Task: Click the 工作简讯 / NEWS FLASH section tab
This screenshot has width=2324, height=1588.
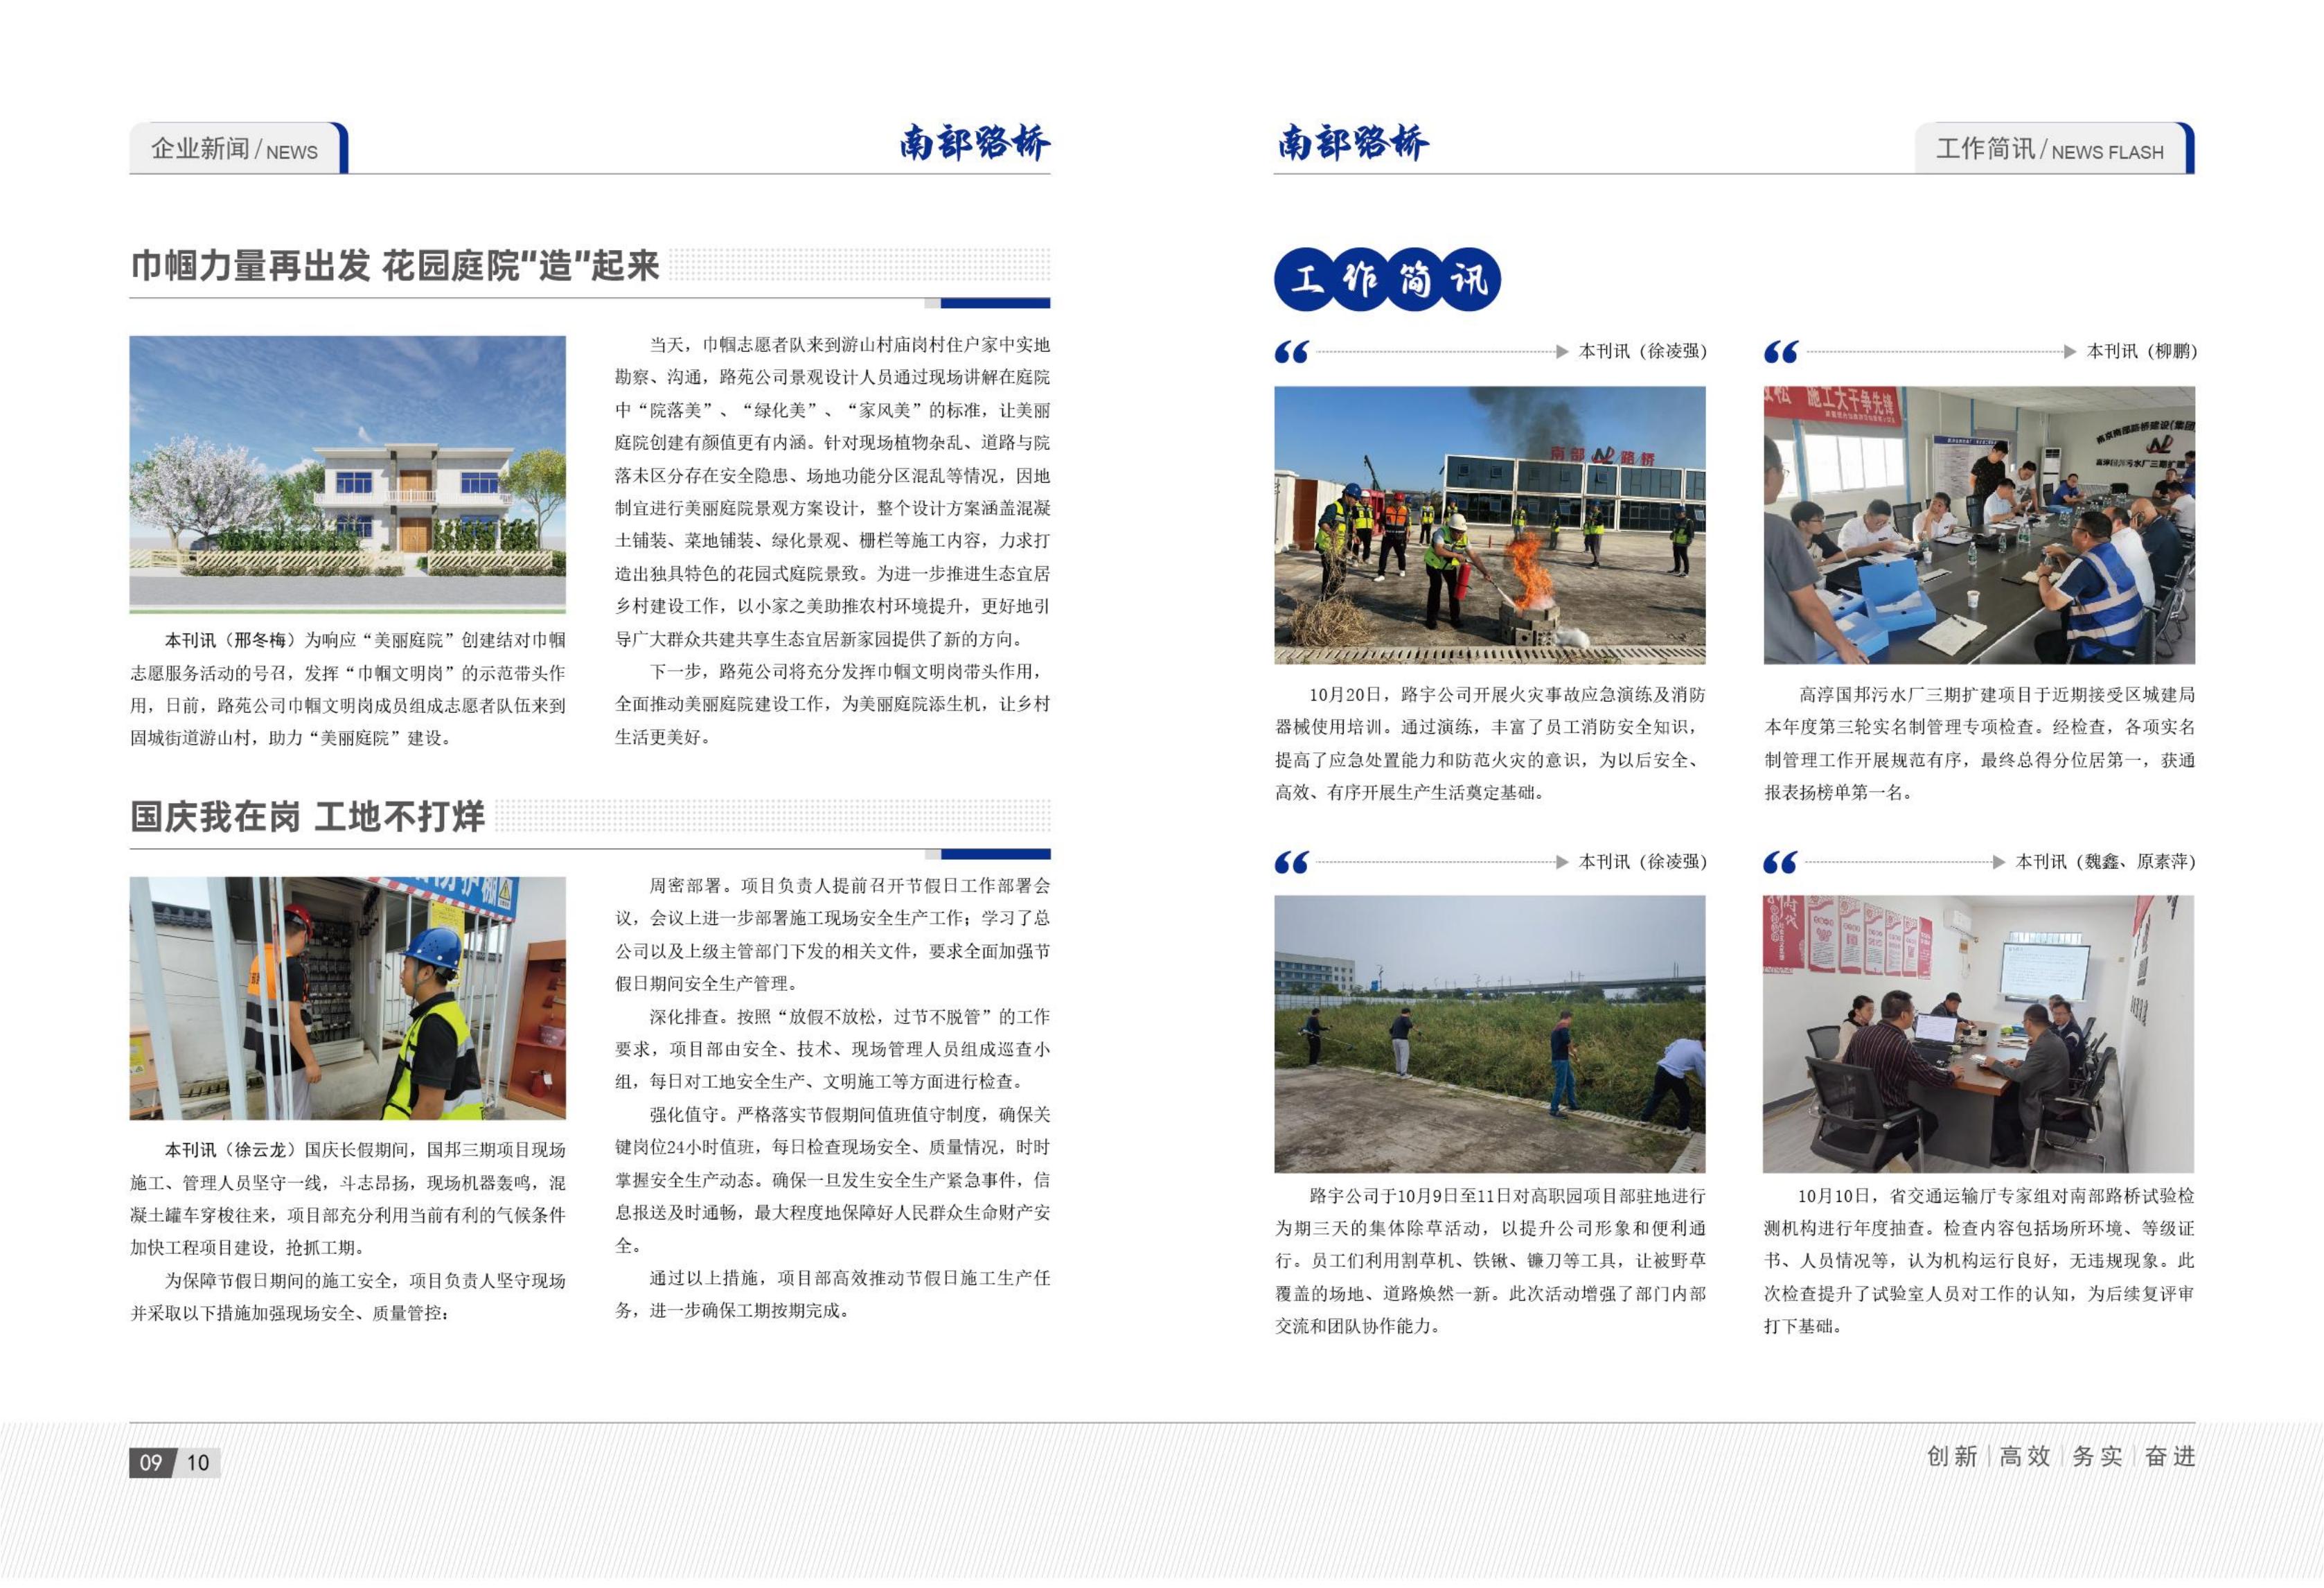Action: [2054, 148]
